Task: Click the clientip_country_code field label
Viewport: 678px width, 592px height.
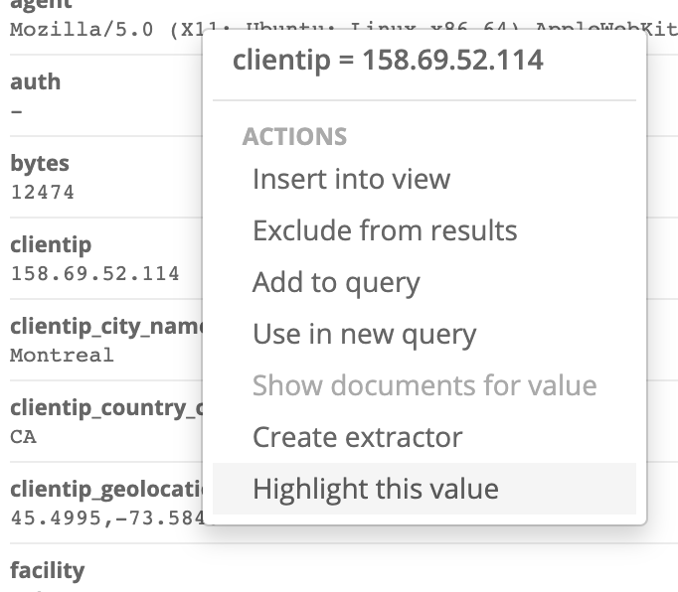Action: point(105,408)
